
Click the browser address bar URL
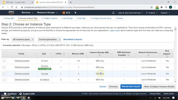coord(59,7)
